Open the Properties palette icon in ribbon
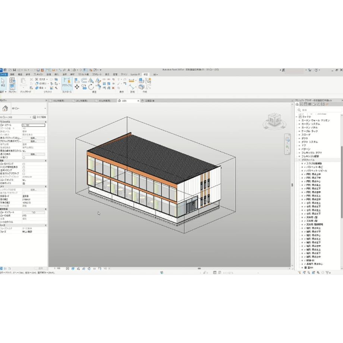Viewport: 343px width, 343px height. (12, 86)
